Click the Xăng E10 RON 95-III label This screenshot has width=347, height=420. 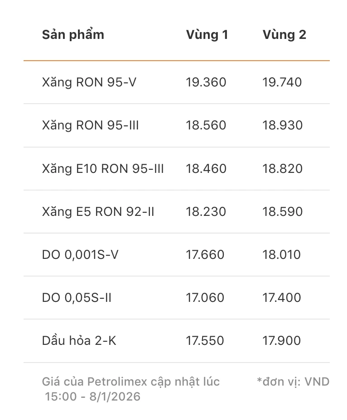103,169
